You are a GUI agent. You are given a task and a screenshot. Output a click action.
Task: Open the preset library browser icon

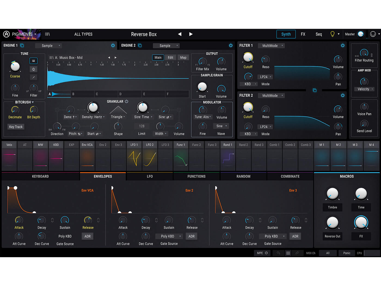pos(47,34)
